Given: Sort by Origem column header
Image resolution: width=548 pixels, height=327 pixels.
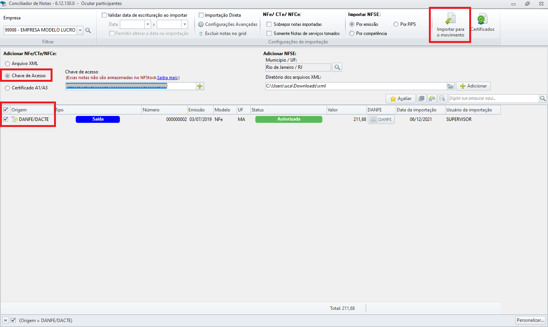Looking at the screenshot, I should 32,110.
